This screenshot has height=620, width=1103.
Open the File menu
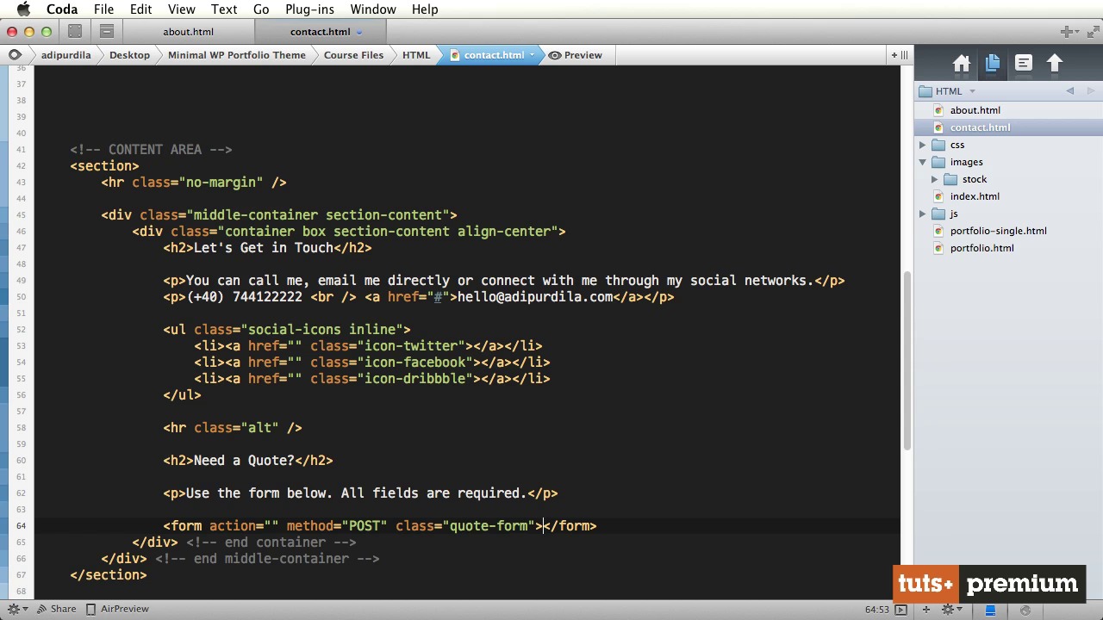(x=103, y=9)
